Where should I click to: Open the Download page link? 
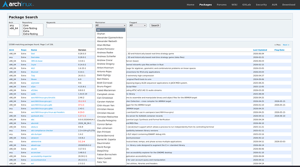[x=289, y=5]
